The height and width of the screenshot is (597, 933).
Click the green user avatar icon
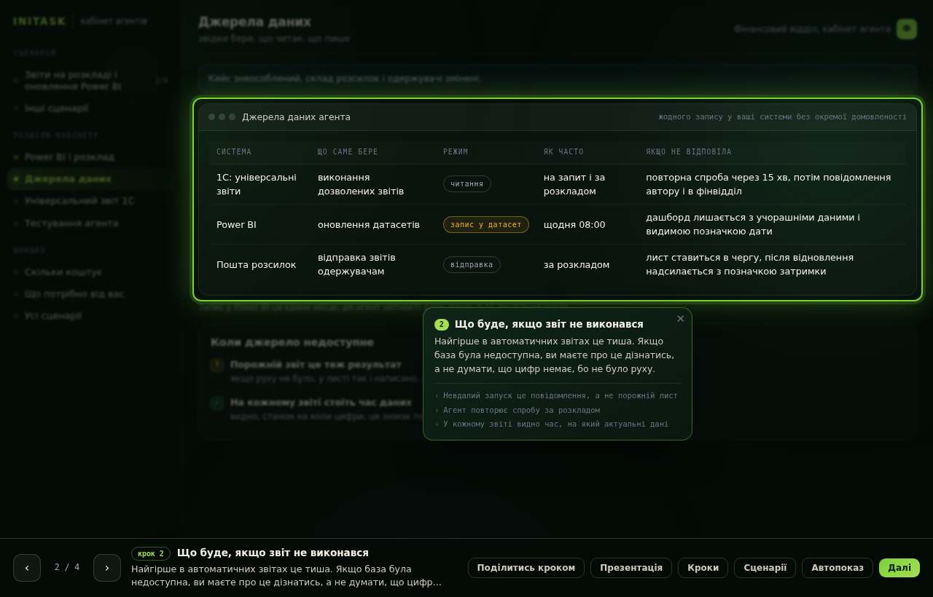907,29
